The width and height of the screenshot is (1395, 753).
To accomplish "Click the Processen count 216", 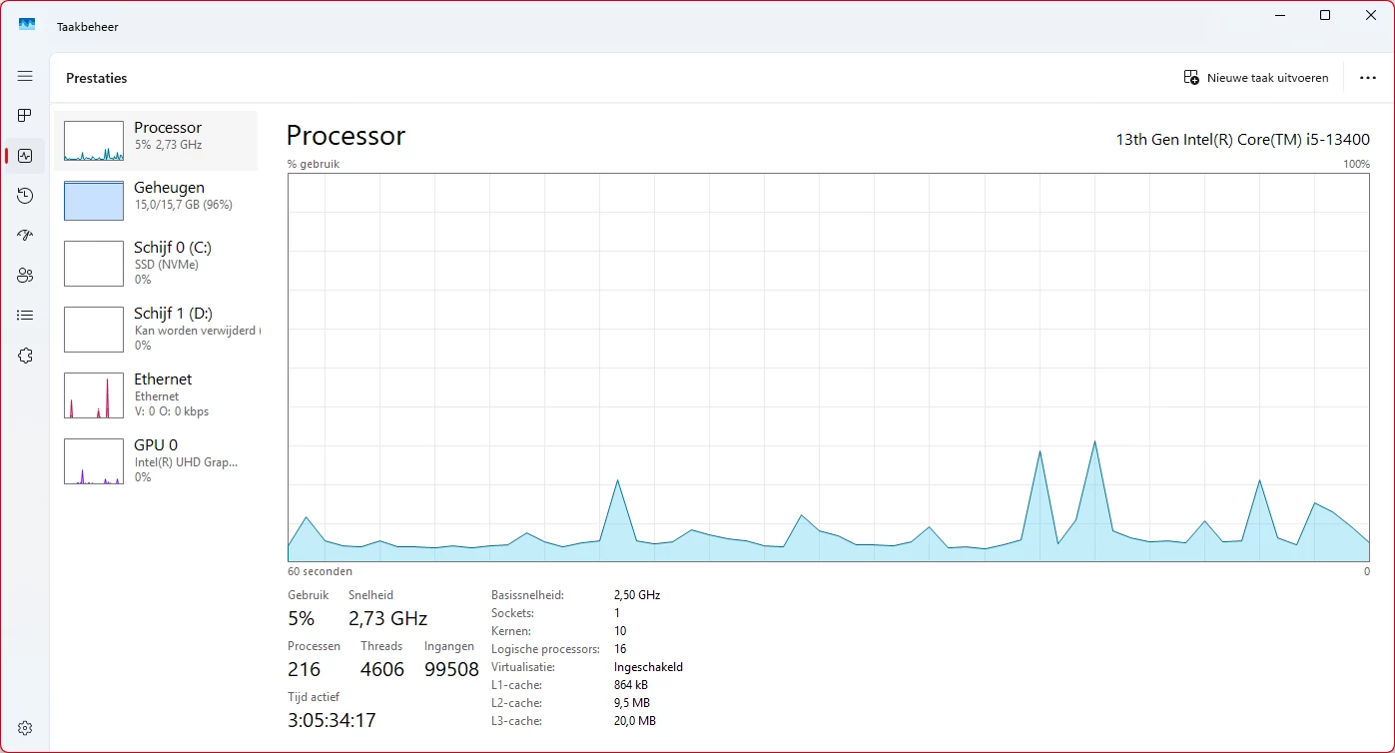I will 305,669.
